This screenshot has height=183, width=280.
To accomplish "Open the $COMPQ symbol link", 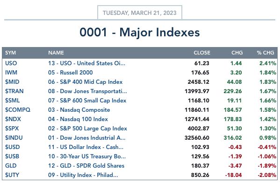I will [18, 110].
